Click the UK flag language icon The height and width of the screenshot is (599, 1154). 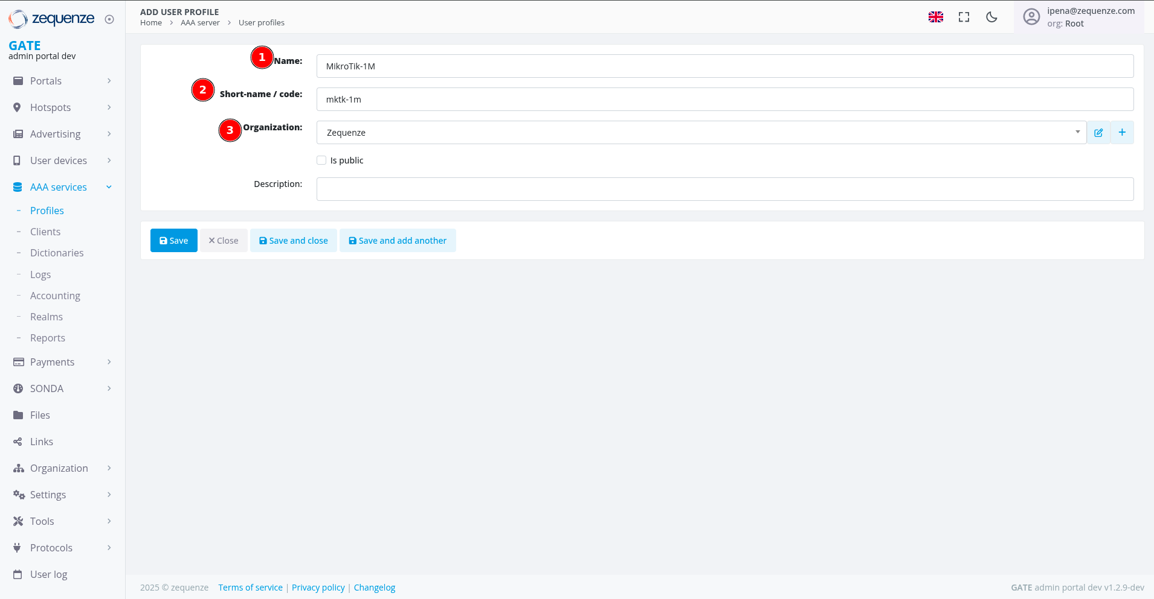pos(935,17)
